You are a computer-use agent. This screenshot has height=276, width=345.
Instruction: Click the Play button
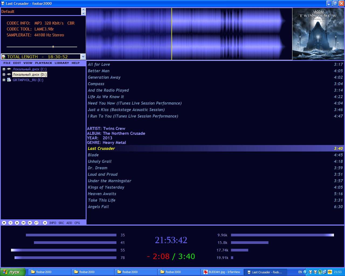pyautogui.click(x=17, y=223)
